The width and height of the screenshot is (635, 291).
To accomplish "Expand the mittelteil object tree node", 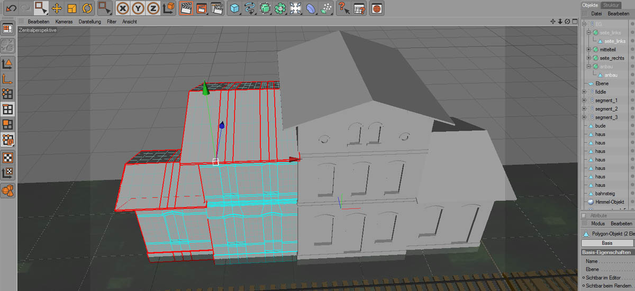I will (588, 50).
